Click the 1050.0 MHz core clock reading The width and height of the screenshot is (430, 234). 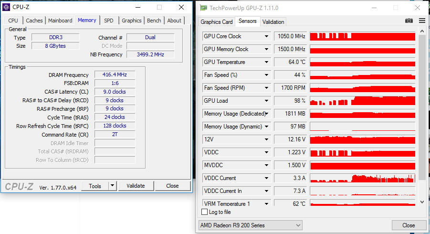(291, 36)
